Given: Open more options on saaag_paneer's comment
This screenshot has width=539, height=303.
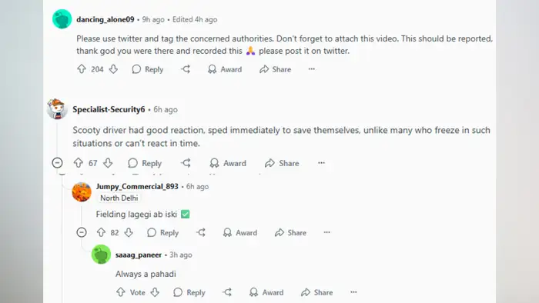Looking at the screenshot, I should click(x=353, y=292).
